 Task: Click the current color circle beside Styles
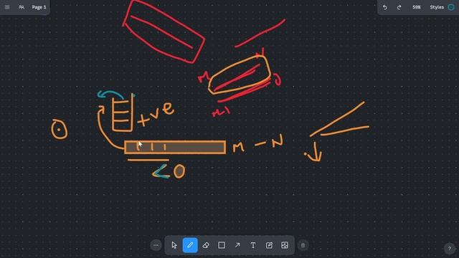(x=451, y=7)
